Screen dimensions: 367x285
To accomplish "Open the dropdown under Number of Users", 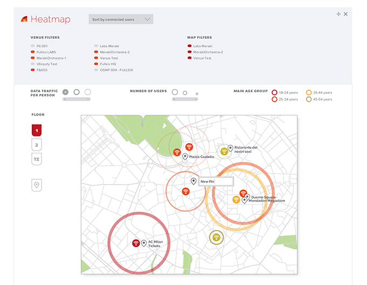I will pyautogui.click(x=185, y=99).
